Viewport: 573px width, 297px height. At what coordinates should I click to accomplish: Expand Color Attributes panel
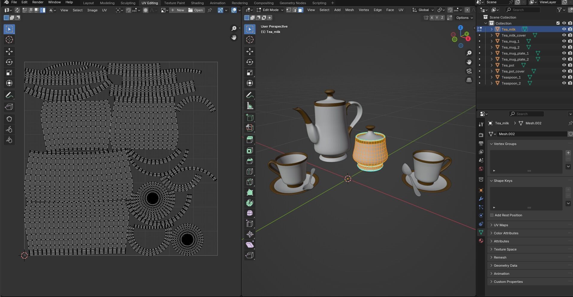click(x=506, y=233)
